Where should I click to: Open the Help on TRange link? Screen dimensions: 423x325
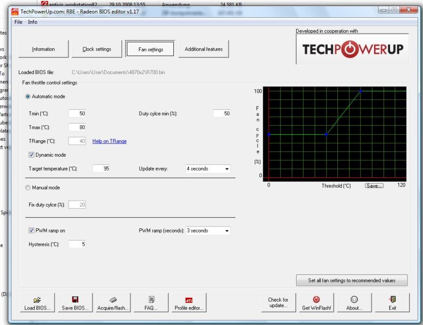109,141
